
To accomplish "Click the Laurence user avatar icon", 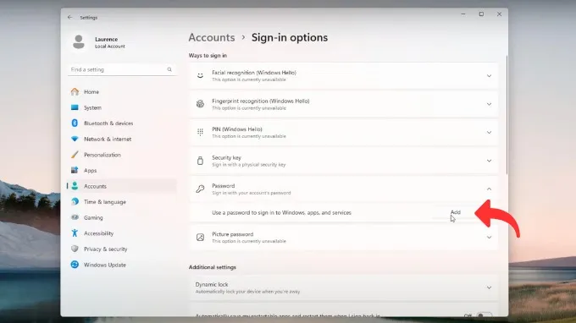I will coord(79,42).
